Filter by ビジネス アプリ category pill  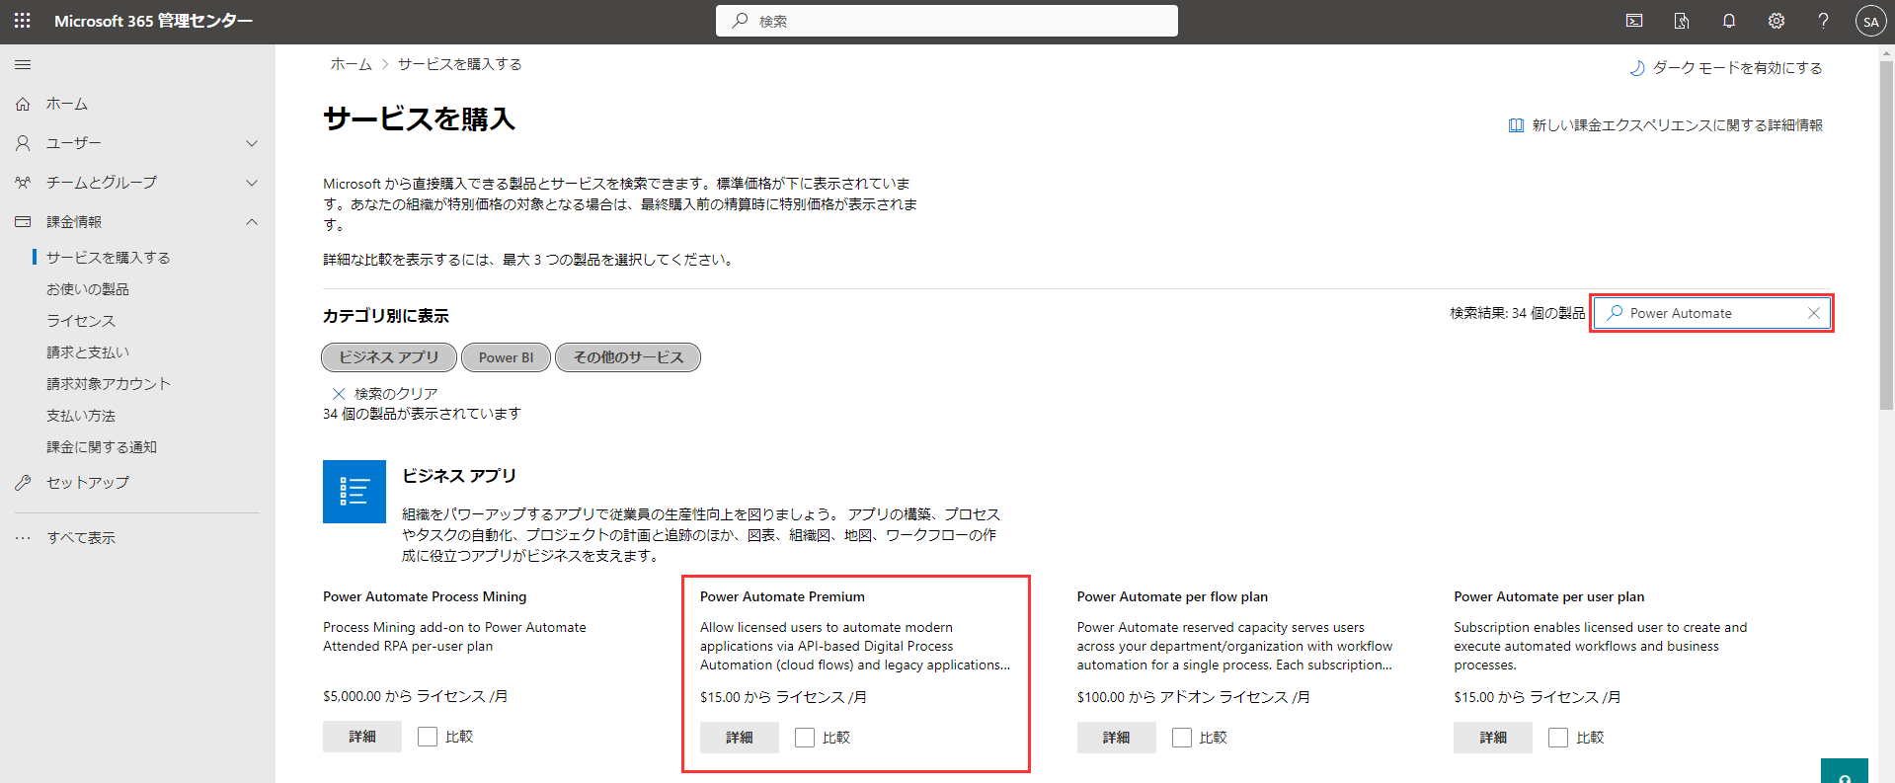(389, 357)
